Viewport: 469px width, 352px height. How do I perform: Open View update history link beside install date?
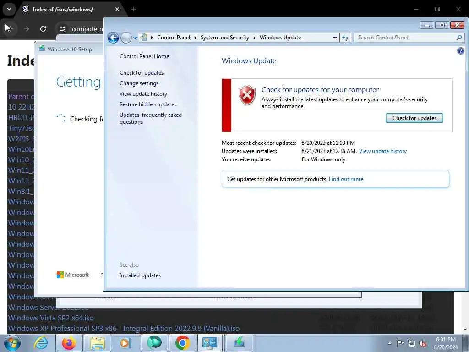coord(383,151)
